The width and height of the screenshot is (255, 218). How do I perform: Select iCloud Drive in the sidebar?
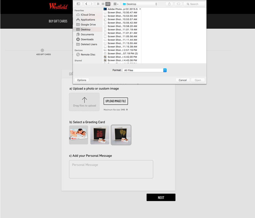(88, 15)
